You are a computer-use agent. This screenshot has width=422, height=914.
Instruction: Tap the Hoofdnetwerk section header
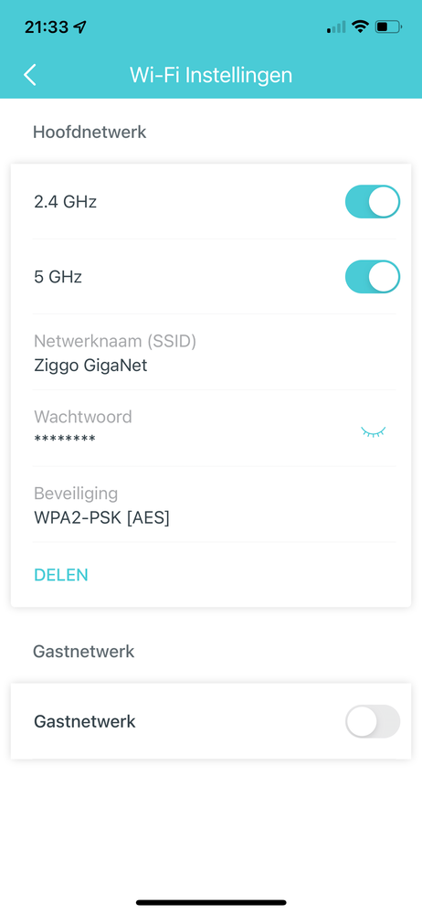point(90,132)
